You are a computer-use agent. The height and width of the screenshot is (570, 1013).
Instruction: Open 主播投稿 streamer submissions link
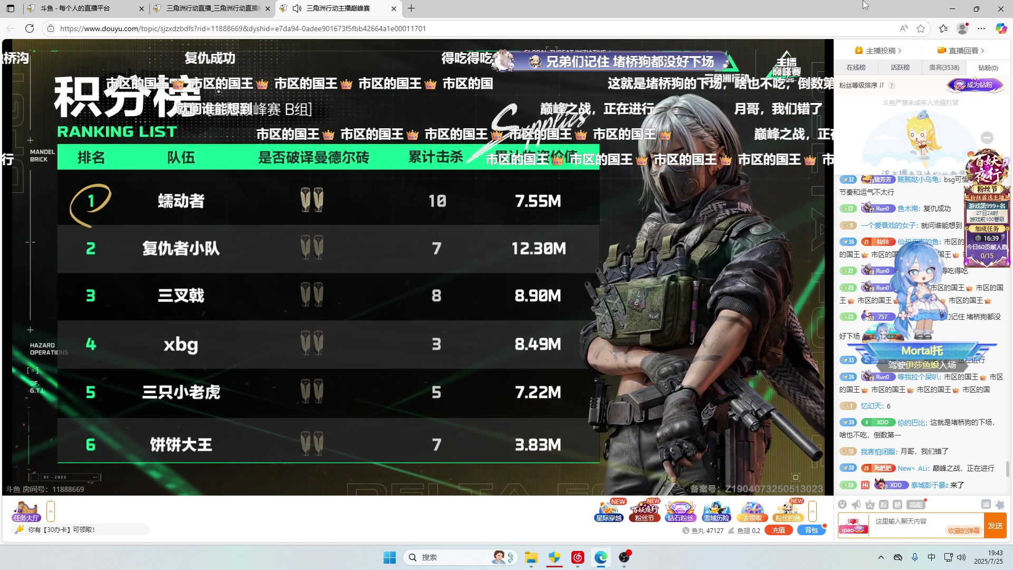[878, 51]
